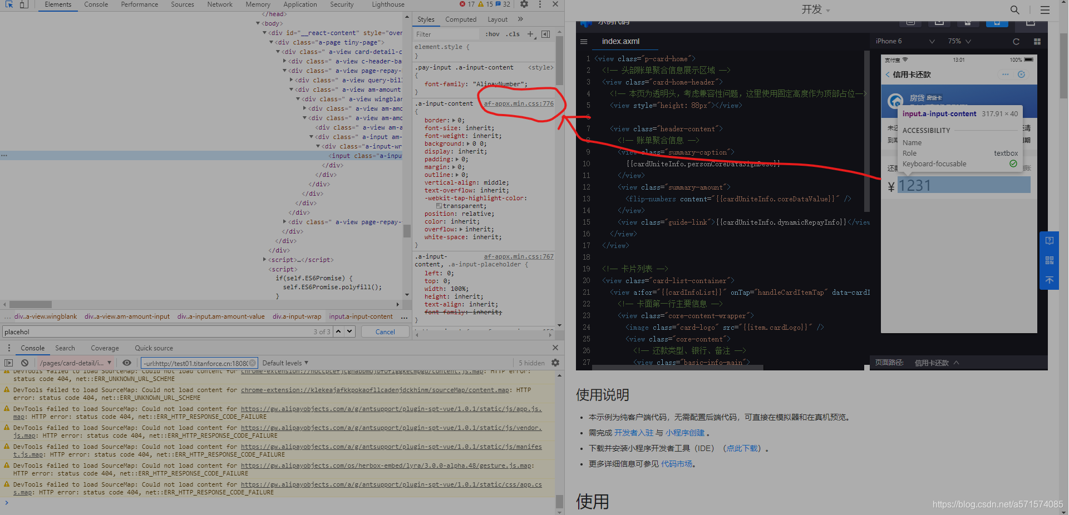
Task: Switch to the Sources tab
Action: pyautogui.click(x=183, y=4)
